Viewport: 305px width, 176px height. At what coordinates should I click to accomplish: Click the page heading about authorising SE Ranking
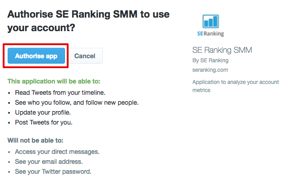[x=88, y=21]
